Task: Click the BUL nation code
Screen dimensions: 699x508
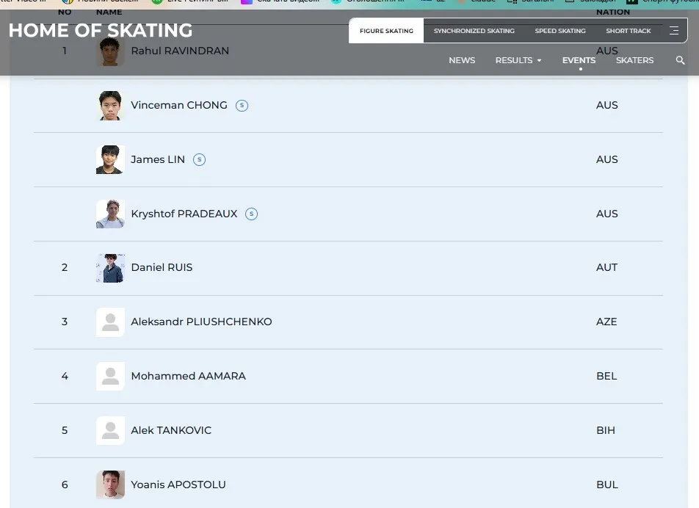Action: click(607, 485)
